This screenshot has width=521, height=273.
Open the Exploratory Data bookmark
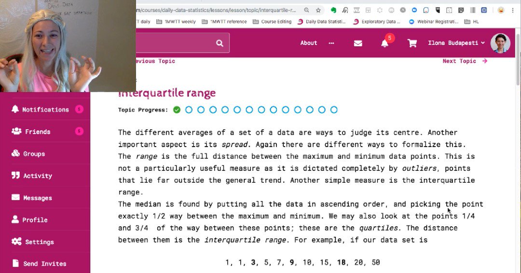pos(377,22)
